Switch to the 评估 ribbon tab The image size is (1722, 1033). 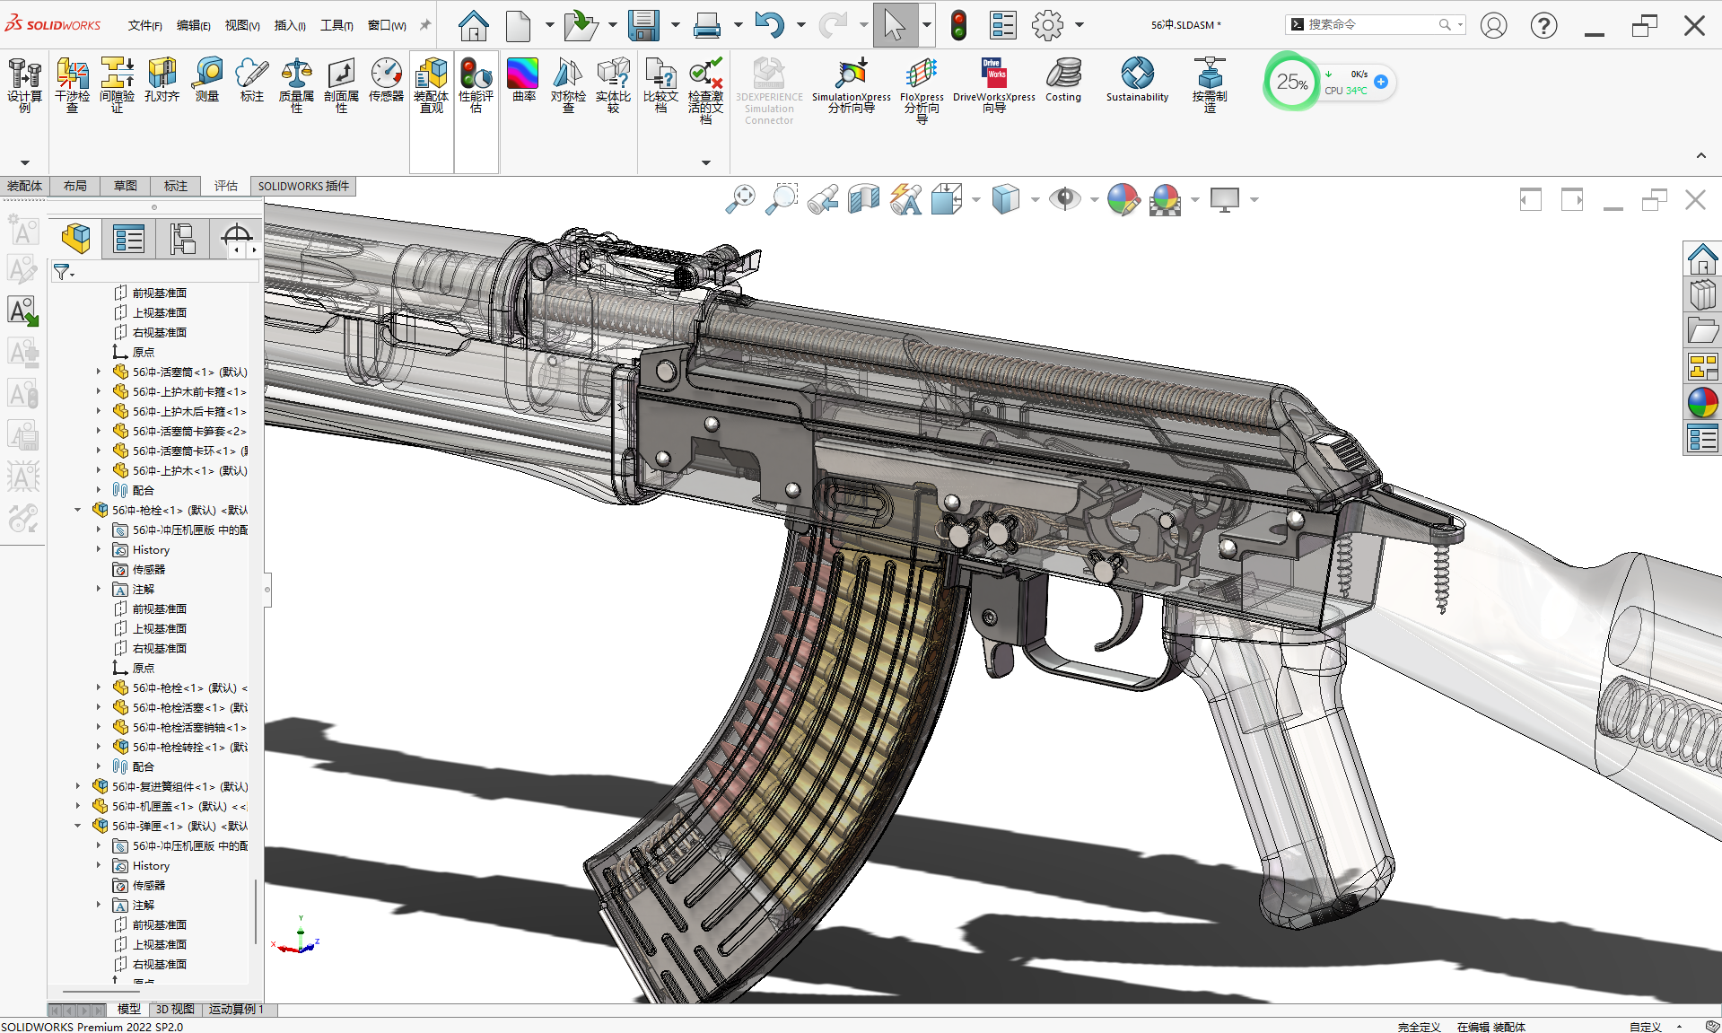click(x=225, y=186)
